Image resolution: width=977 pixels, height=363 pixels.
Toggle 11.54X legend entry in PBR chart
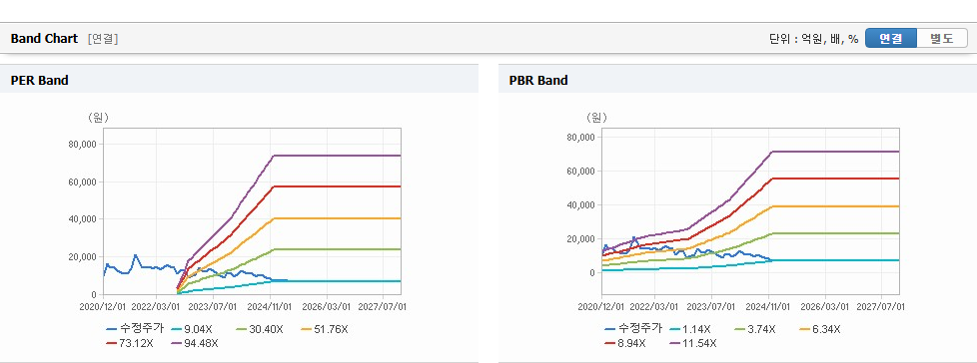693,342
